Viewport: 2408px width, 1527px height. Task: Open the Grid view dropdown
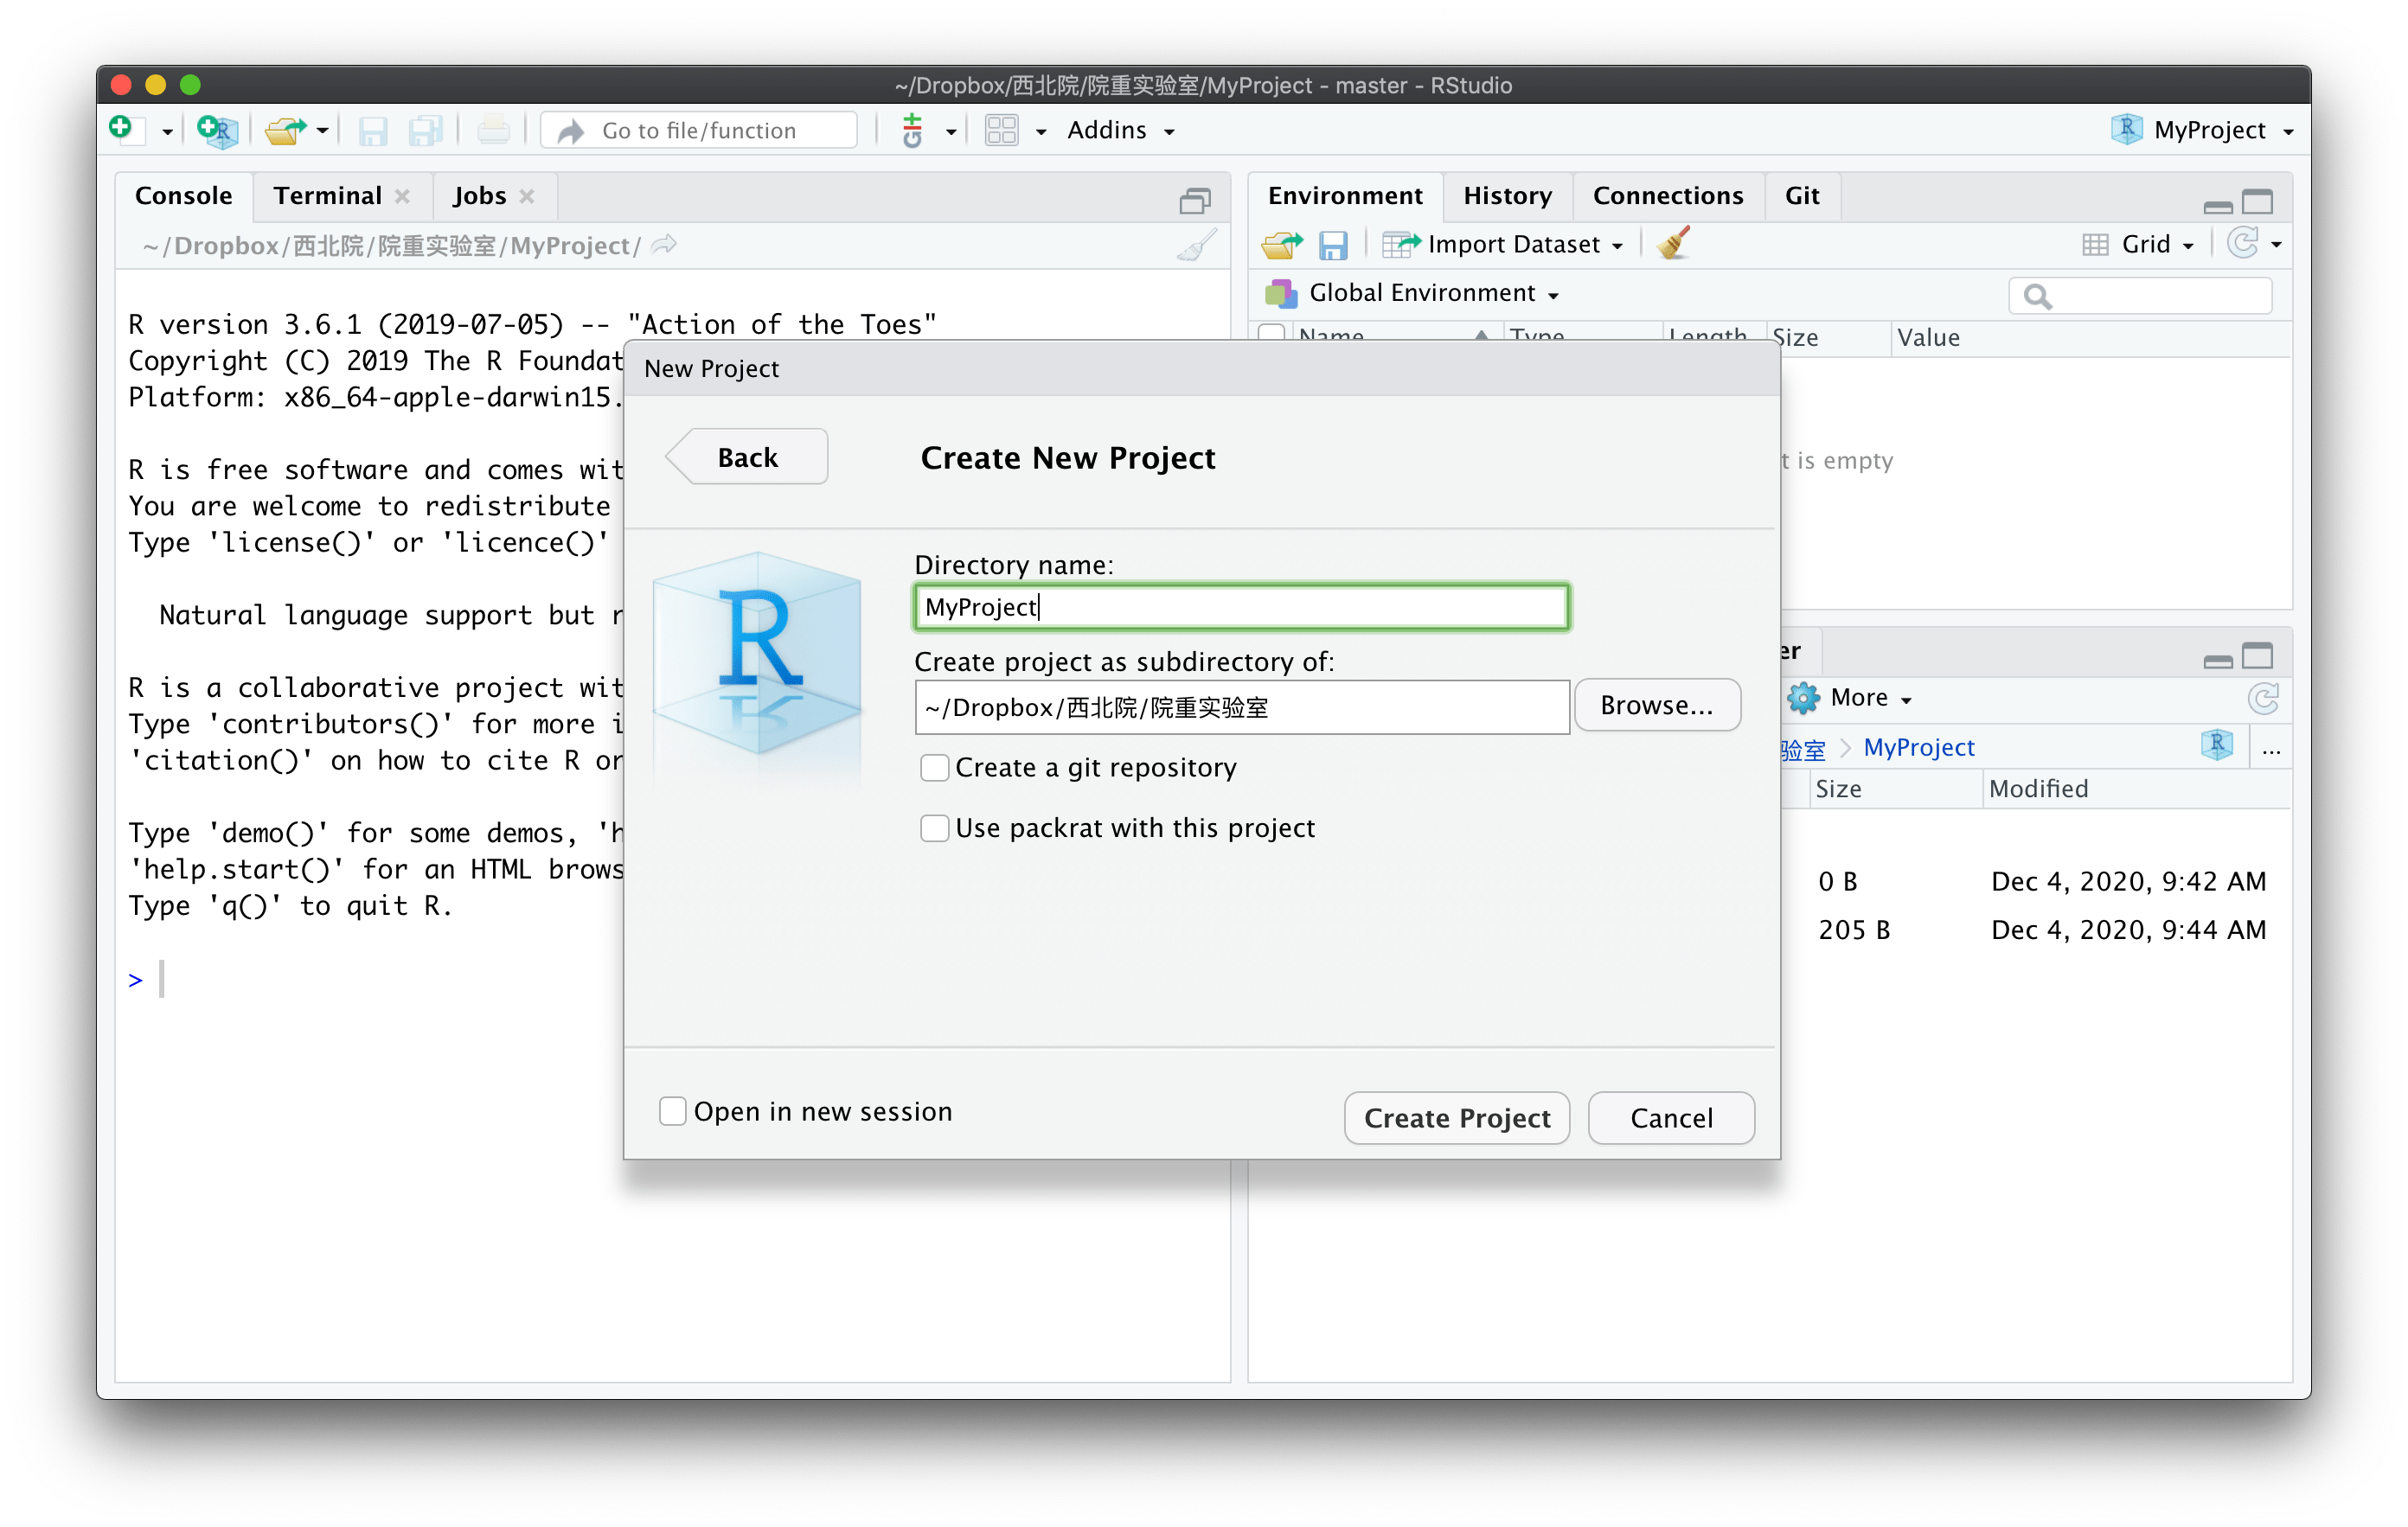(2138, 245)
